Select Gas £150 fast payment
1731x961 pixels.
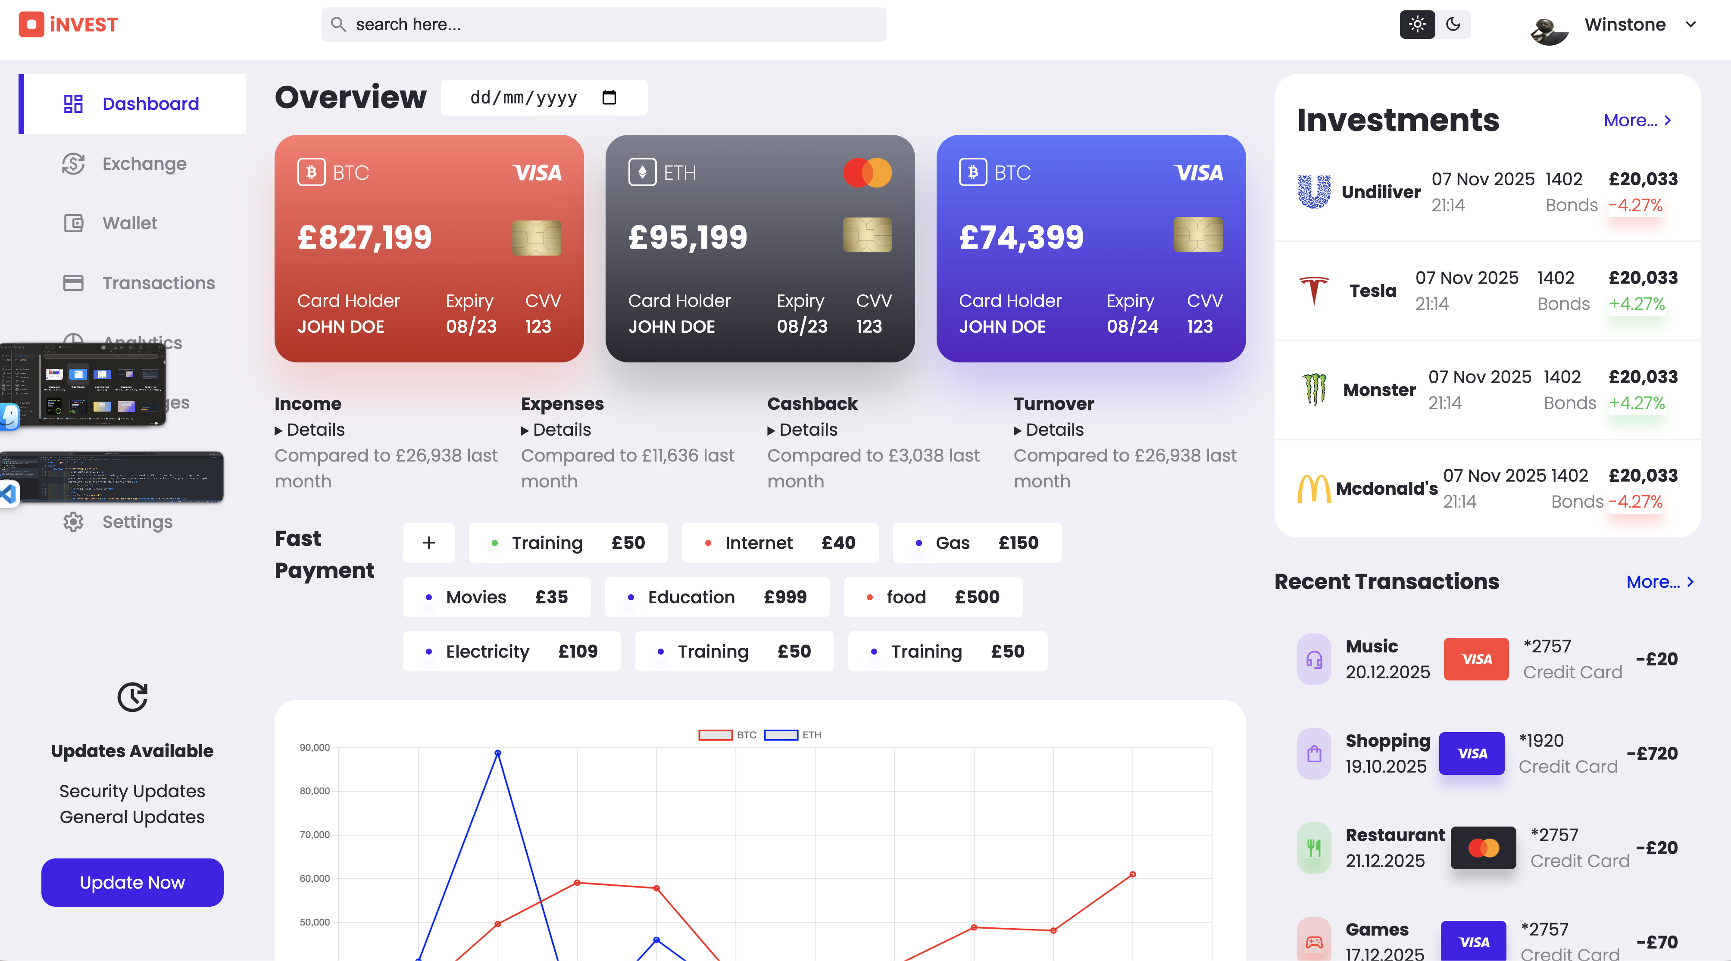coord(977,542)
